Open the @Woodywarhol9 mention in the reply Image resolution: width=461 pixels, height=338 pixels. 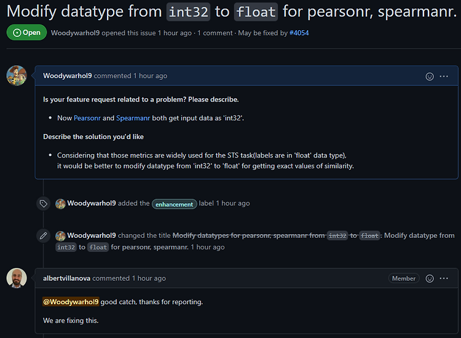(71, 302)
